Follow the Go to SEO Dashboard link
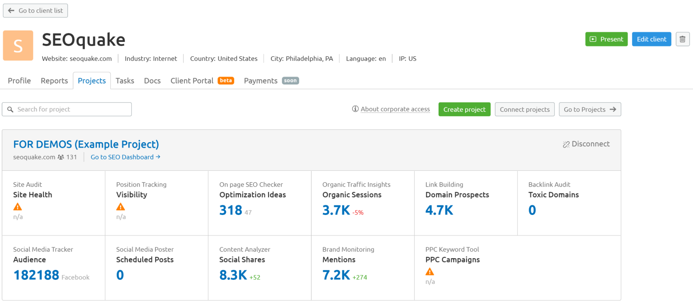693x304 pixels. click(125, 157)
